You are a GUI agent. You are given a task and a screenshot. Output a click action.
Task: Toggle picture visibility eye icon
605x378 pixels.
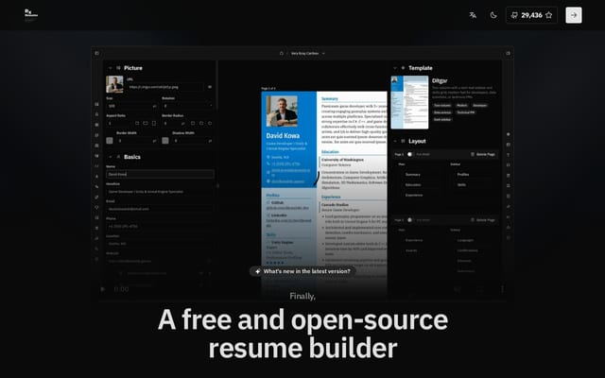click(x=210, y=87)
